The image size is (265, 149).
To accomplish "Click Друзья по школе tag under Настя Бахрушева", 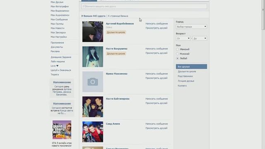I will (x=116, y=53).
